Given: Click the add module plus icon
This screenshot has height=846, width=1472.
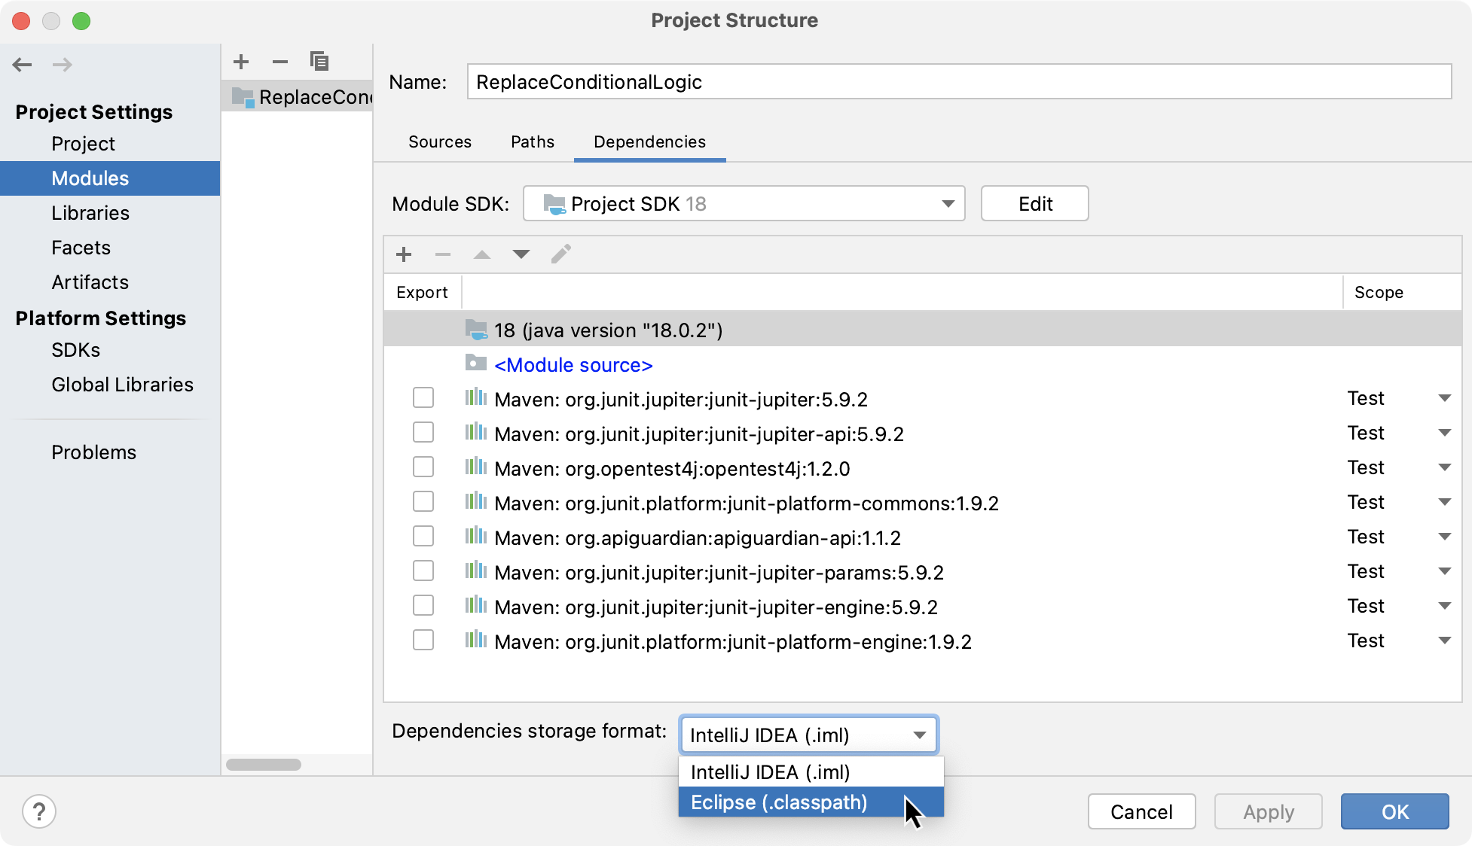Looking at the screenshot, I should (241, 62).
